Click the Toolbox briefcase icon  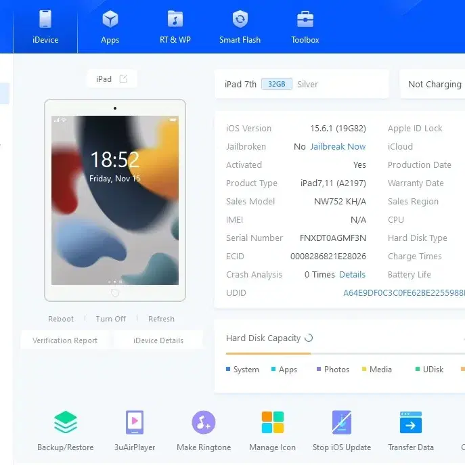305,19
